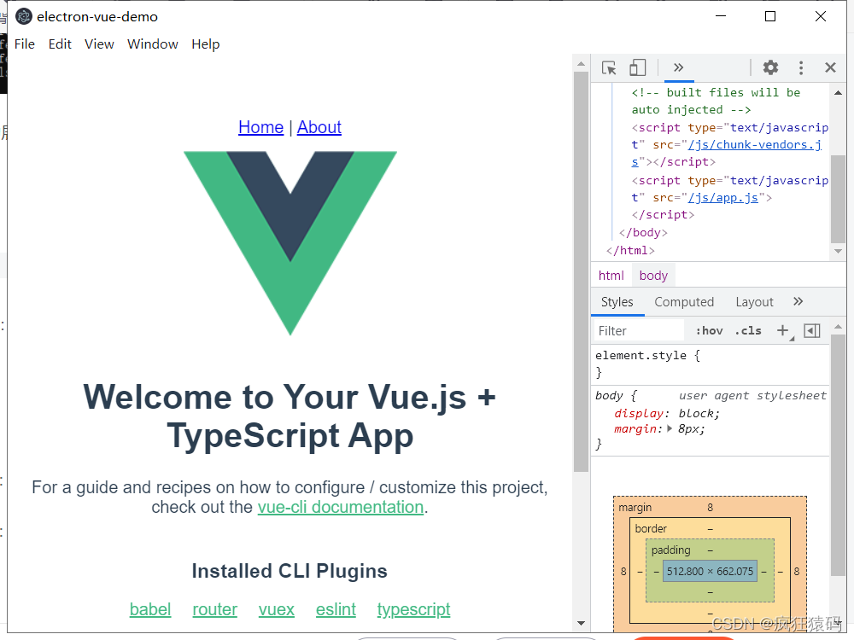
Task: Close the DevTools panel
Action: pyautogui.click(x=830, y=67)
